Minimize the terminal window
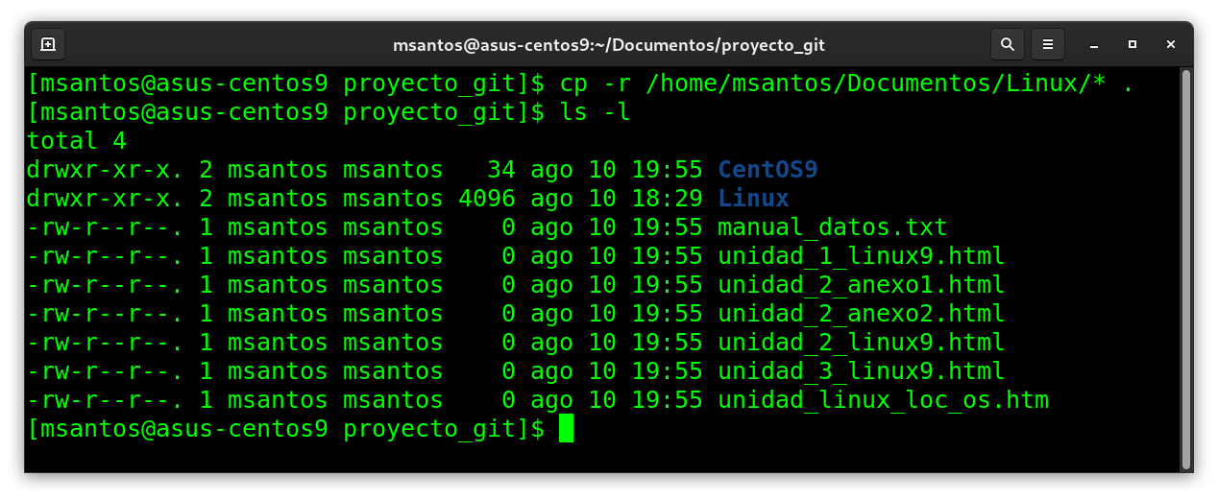This screenshot has width=1218, height=500. [x=1094, y=44]
